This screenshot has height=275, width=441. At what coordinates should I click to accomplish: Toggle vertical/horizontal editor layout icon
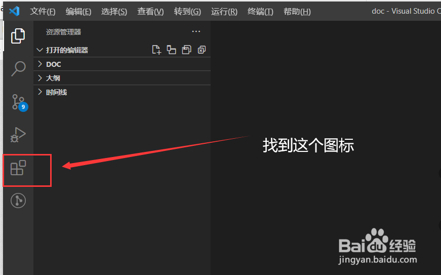point(171,50)
